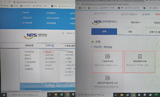
Task: Select 지사/서식찾기 under 민원신청
Action: 50,62
